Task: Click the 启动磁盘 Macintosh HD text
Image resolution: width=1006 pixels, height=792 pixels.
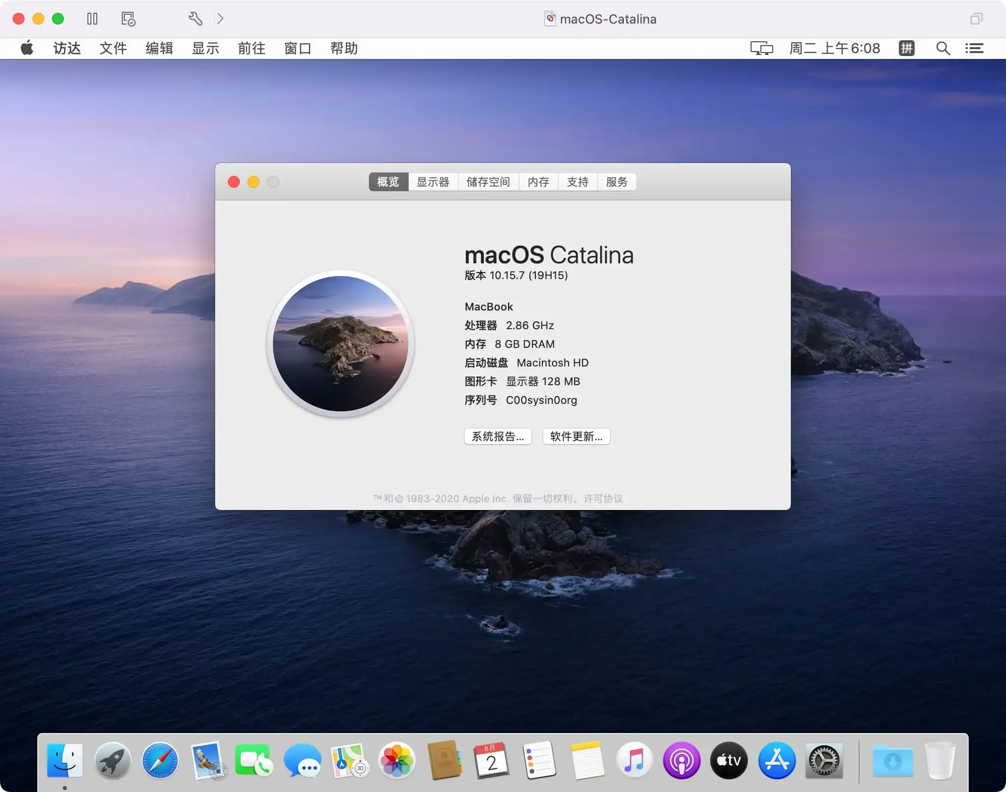Action: tap(527, 363)
